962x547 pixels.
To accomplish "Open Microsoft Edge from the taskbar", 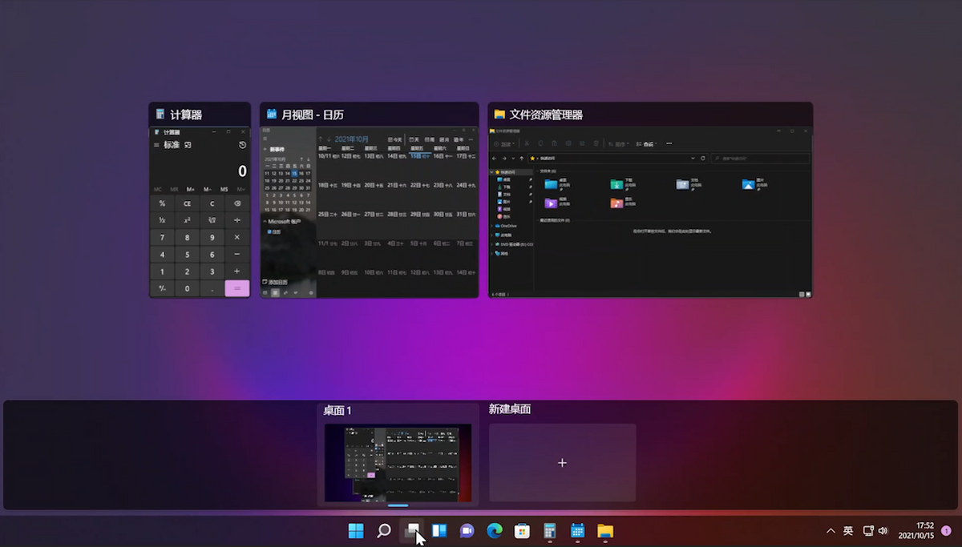I will 495,531.
